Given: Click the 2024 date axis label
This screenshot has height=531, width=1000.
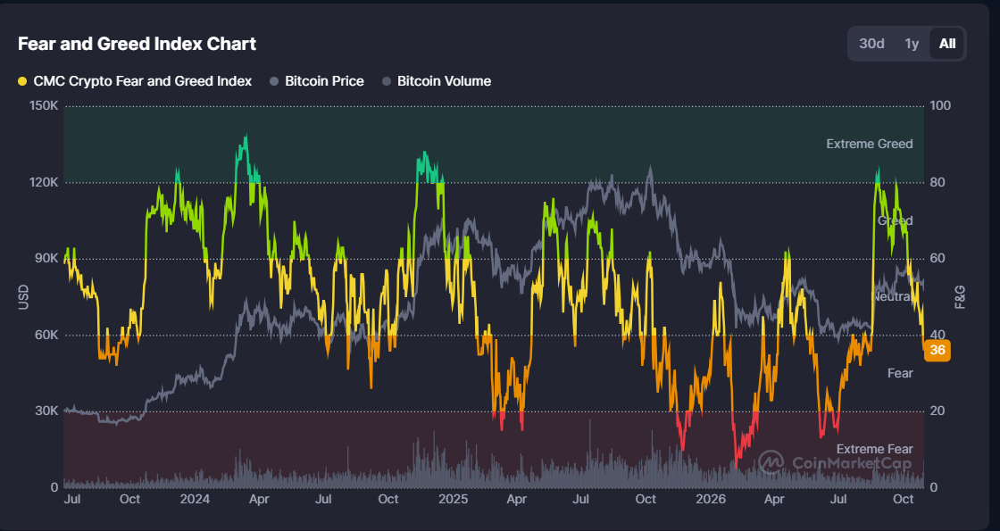Looking at the screenshot, I should (x=195, y=499).
